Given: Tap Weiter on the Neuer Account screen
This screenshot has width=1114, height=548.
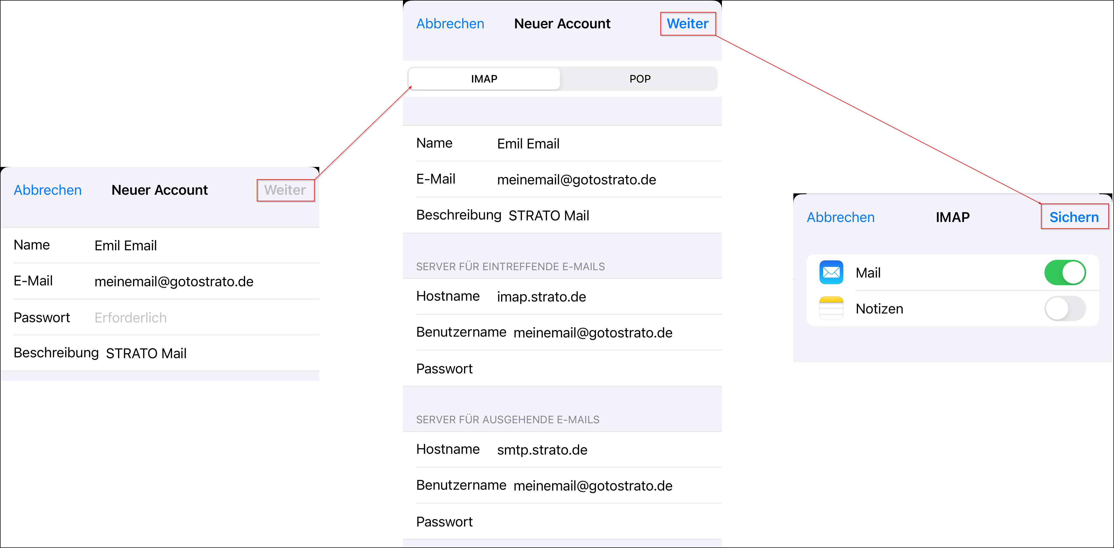Looking at the screenshot, I should (x=688, y=23).
